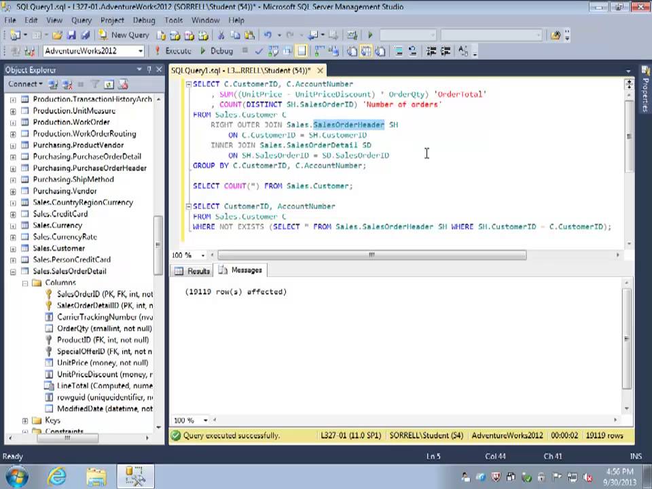Click the Disconnect icon in Object Explorer
652x489 pixels.
[x=67, y=84]
